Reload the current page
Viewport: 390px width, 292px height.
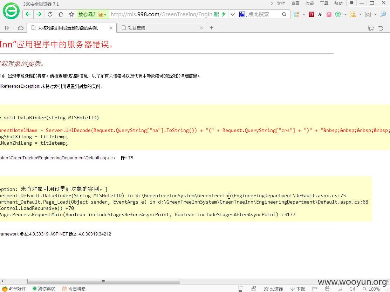(x=50, y=14)
